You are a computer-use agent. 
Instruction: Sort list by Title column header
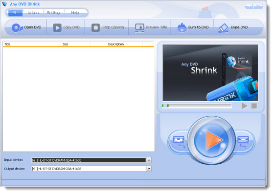32,44
